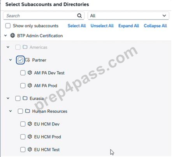
Task: Click the EU HCM Prod subaccount icon
Action: [30, 136]
